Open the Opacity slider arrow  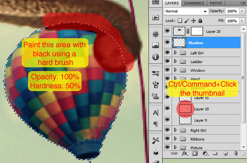click(242, 11)
